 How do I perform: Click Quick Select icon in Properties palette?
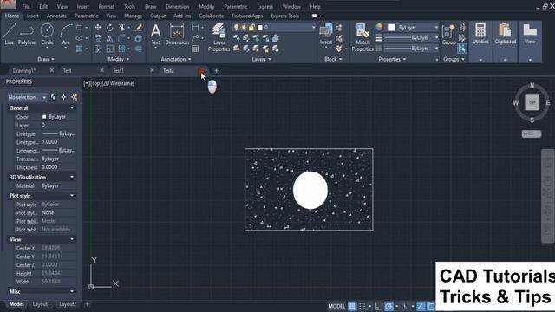[74, 97]
